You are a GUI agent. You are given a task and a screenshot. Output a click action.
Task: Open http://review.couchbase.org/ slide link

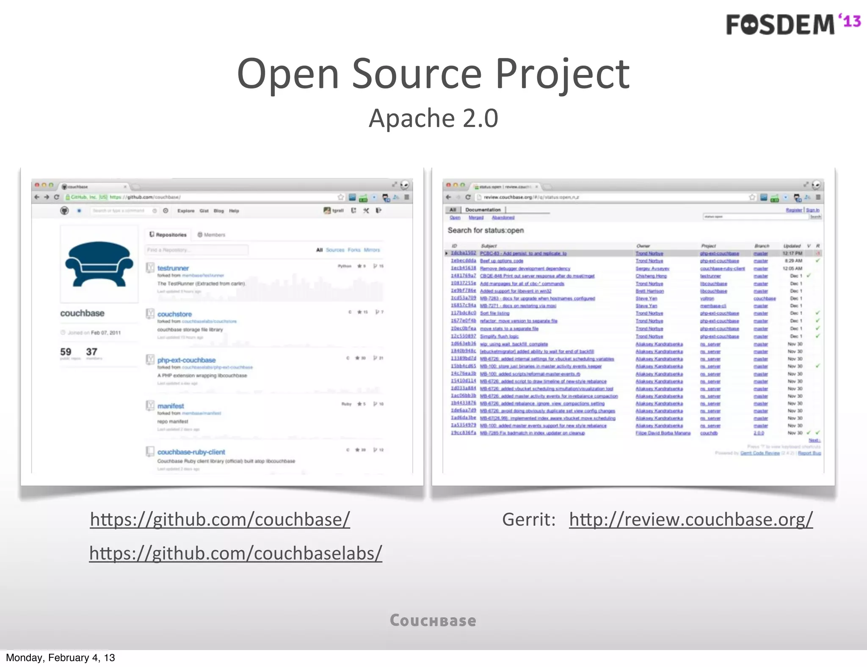(691, 520)
